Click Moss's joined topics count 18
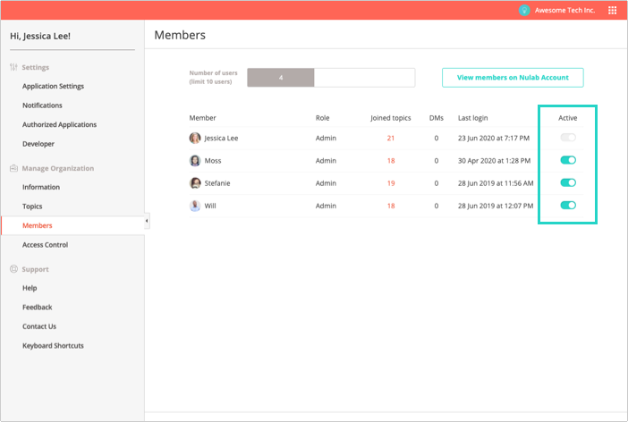The height and width of the screenshot is (422, 628). coord(391,161)
